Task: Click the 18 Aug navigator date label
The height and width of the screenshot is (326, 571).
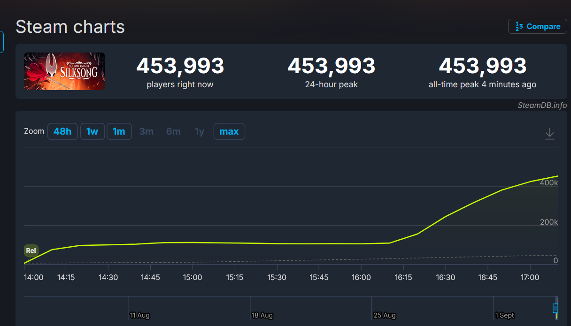Action: click(x=262, y=315)
